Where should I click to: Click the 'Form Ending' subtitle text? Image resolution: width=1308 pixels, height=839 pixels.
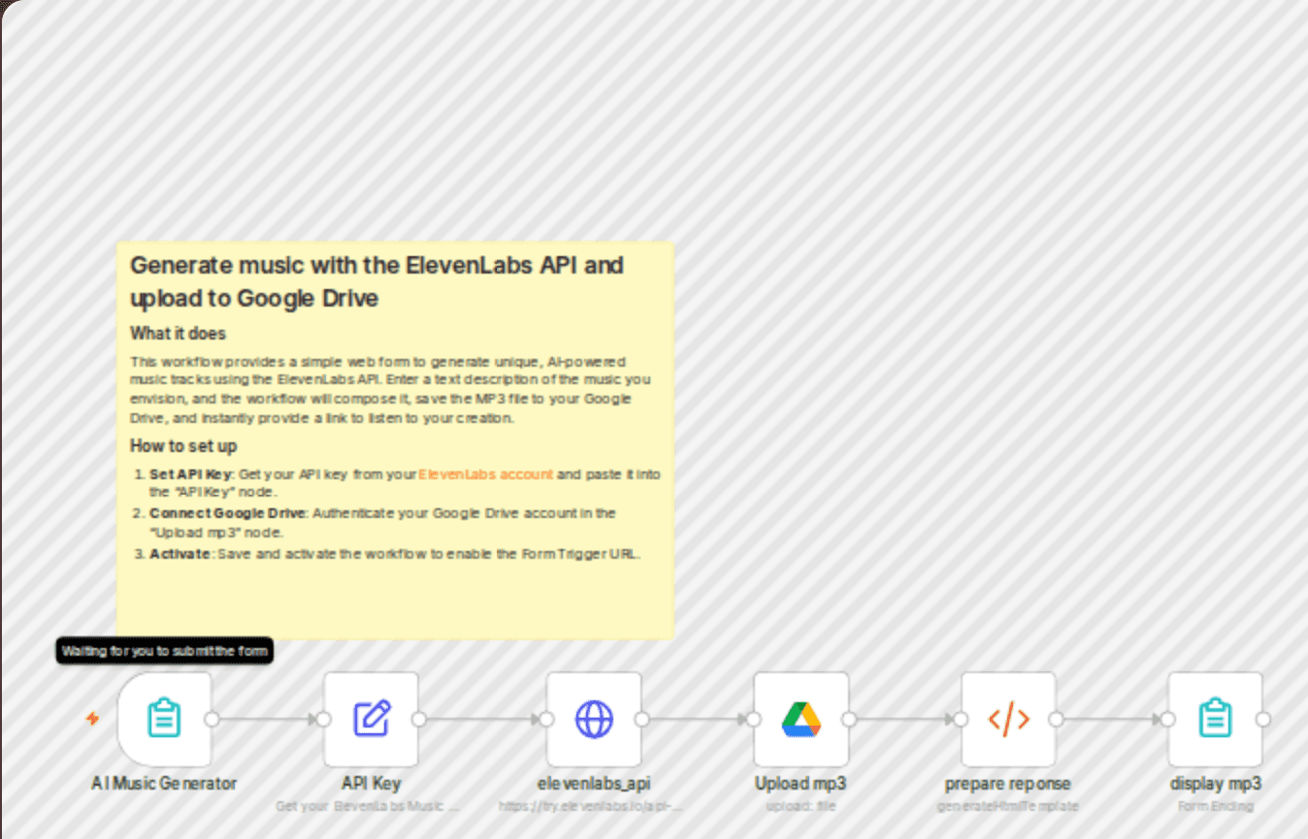[x=1216, y=806]
